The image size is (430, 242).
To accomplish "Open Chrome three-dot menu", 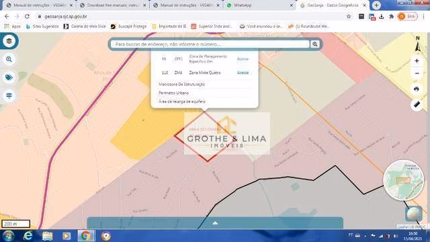I will point(424,16).
